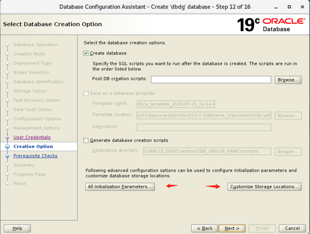Click the disabled Finish button
The height and width of the screenshot is (234, 310).
[262, 228]
